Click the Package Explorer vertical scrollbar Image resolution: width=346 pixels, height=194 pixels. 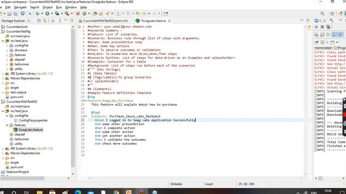73,98
